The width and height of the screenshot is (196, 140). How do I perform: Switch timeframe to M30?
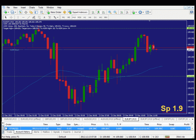[79, 17]
